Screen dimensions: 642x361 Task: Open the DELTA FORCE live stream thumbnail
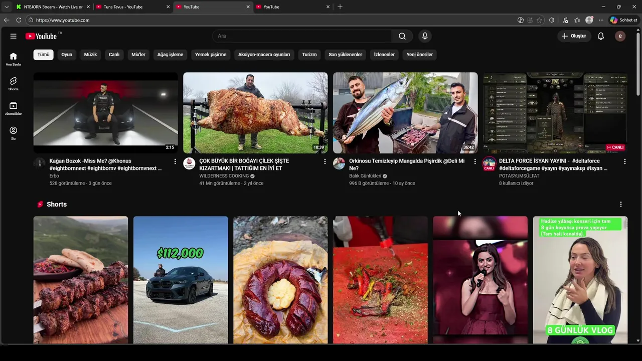555,113
